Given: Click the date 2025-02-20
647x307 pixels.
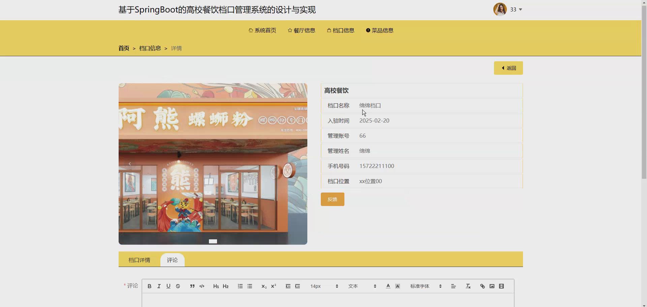Looking at the screenshot, I should click(x=374, y=121).
